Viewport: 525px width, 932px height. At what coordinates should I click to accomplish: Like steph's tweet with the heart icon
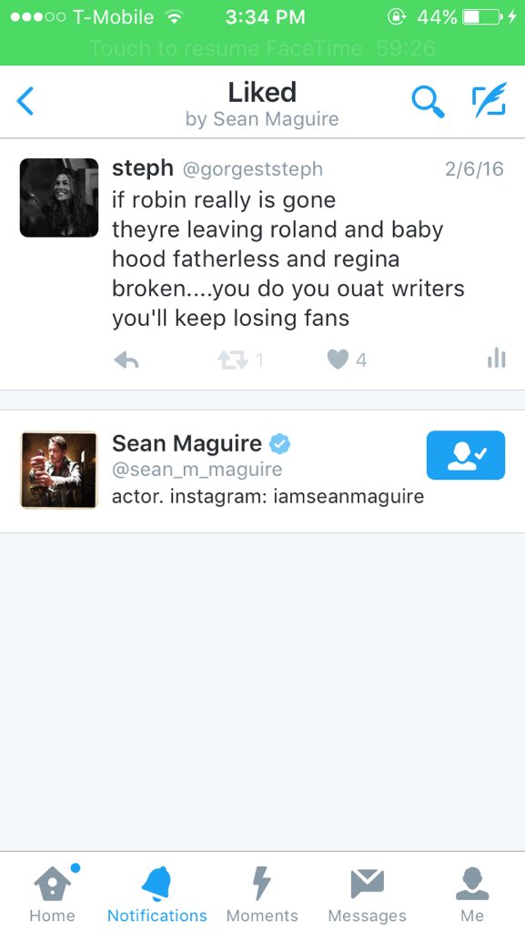338,360
